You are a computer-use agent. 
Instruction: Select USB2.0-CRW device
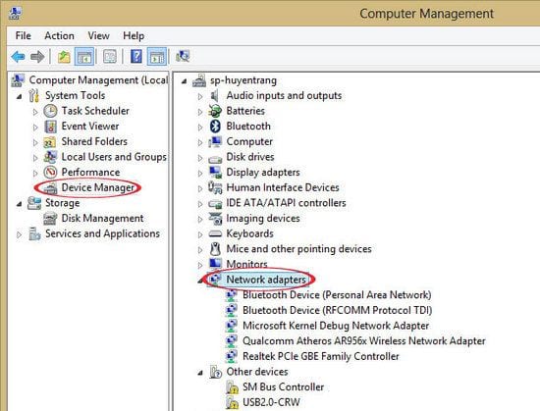click(x=271, y=402)
